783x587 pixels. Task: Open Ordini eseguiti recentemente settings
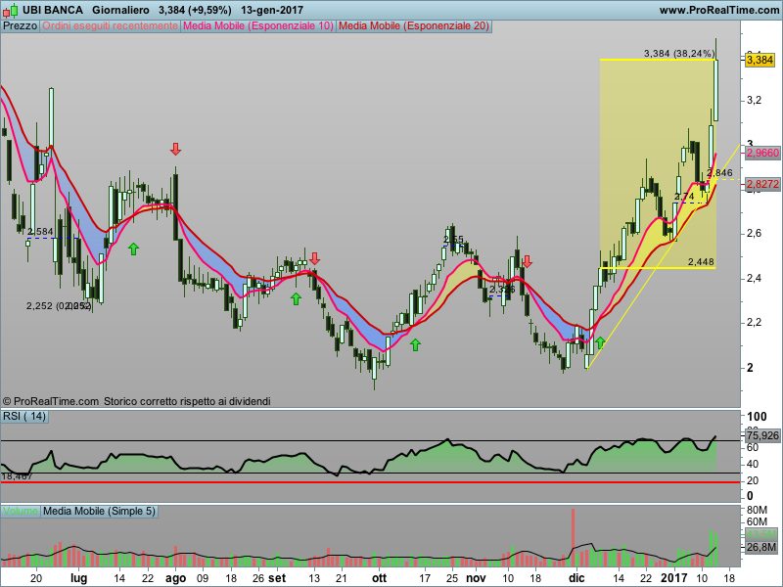(x=110, y=26)
